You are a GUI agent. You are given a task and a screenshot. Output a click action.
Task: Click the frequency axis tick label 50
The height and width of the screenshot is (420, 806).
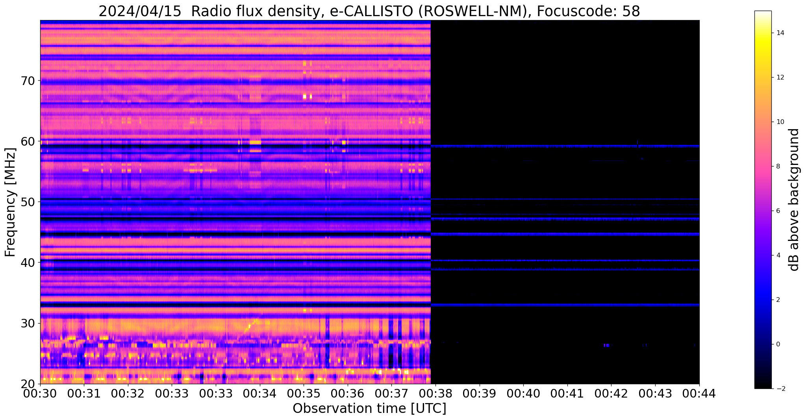pyautogui.click(x=28, y=202)
